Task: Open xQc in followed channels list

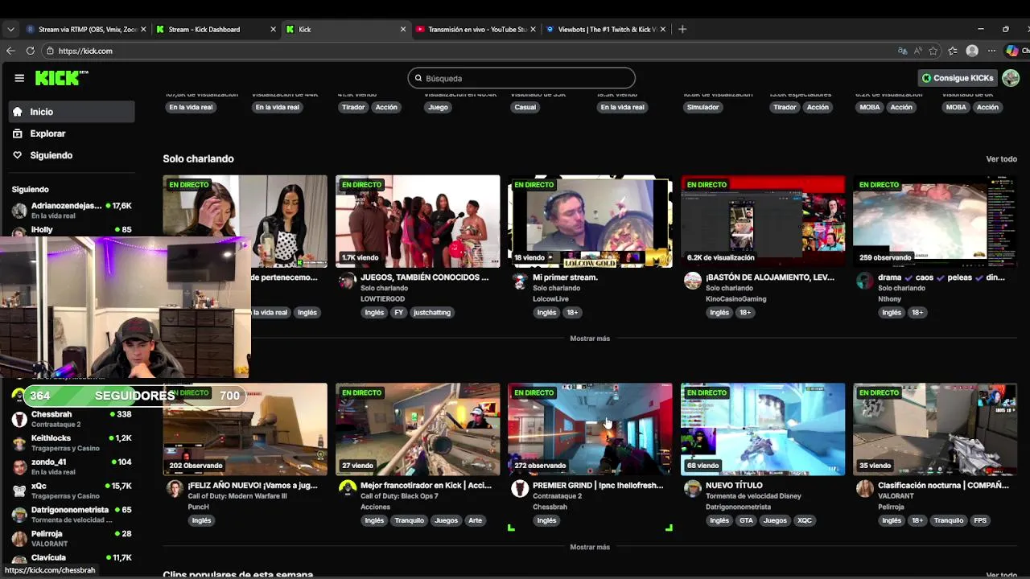Action: click(72, 491)
